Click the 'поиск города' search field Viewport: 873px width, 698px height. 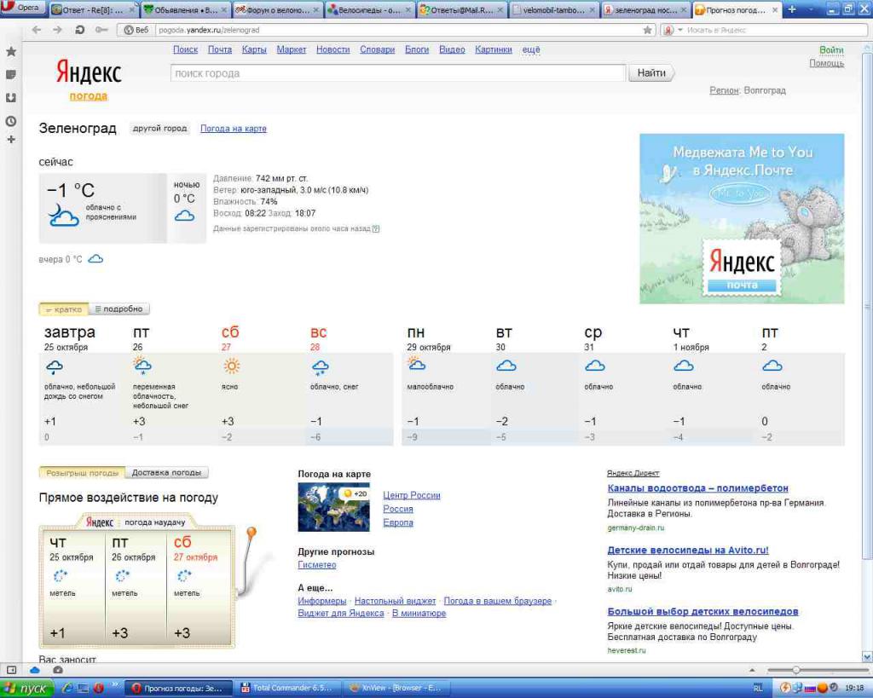click(398, 73)
